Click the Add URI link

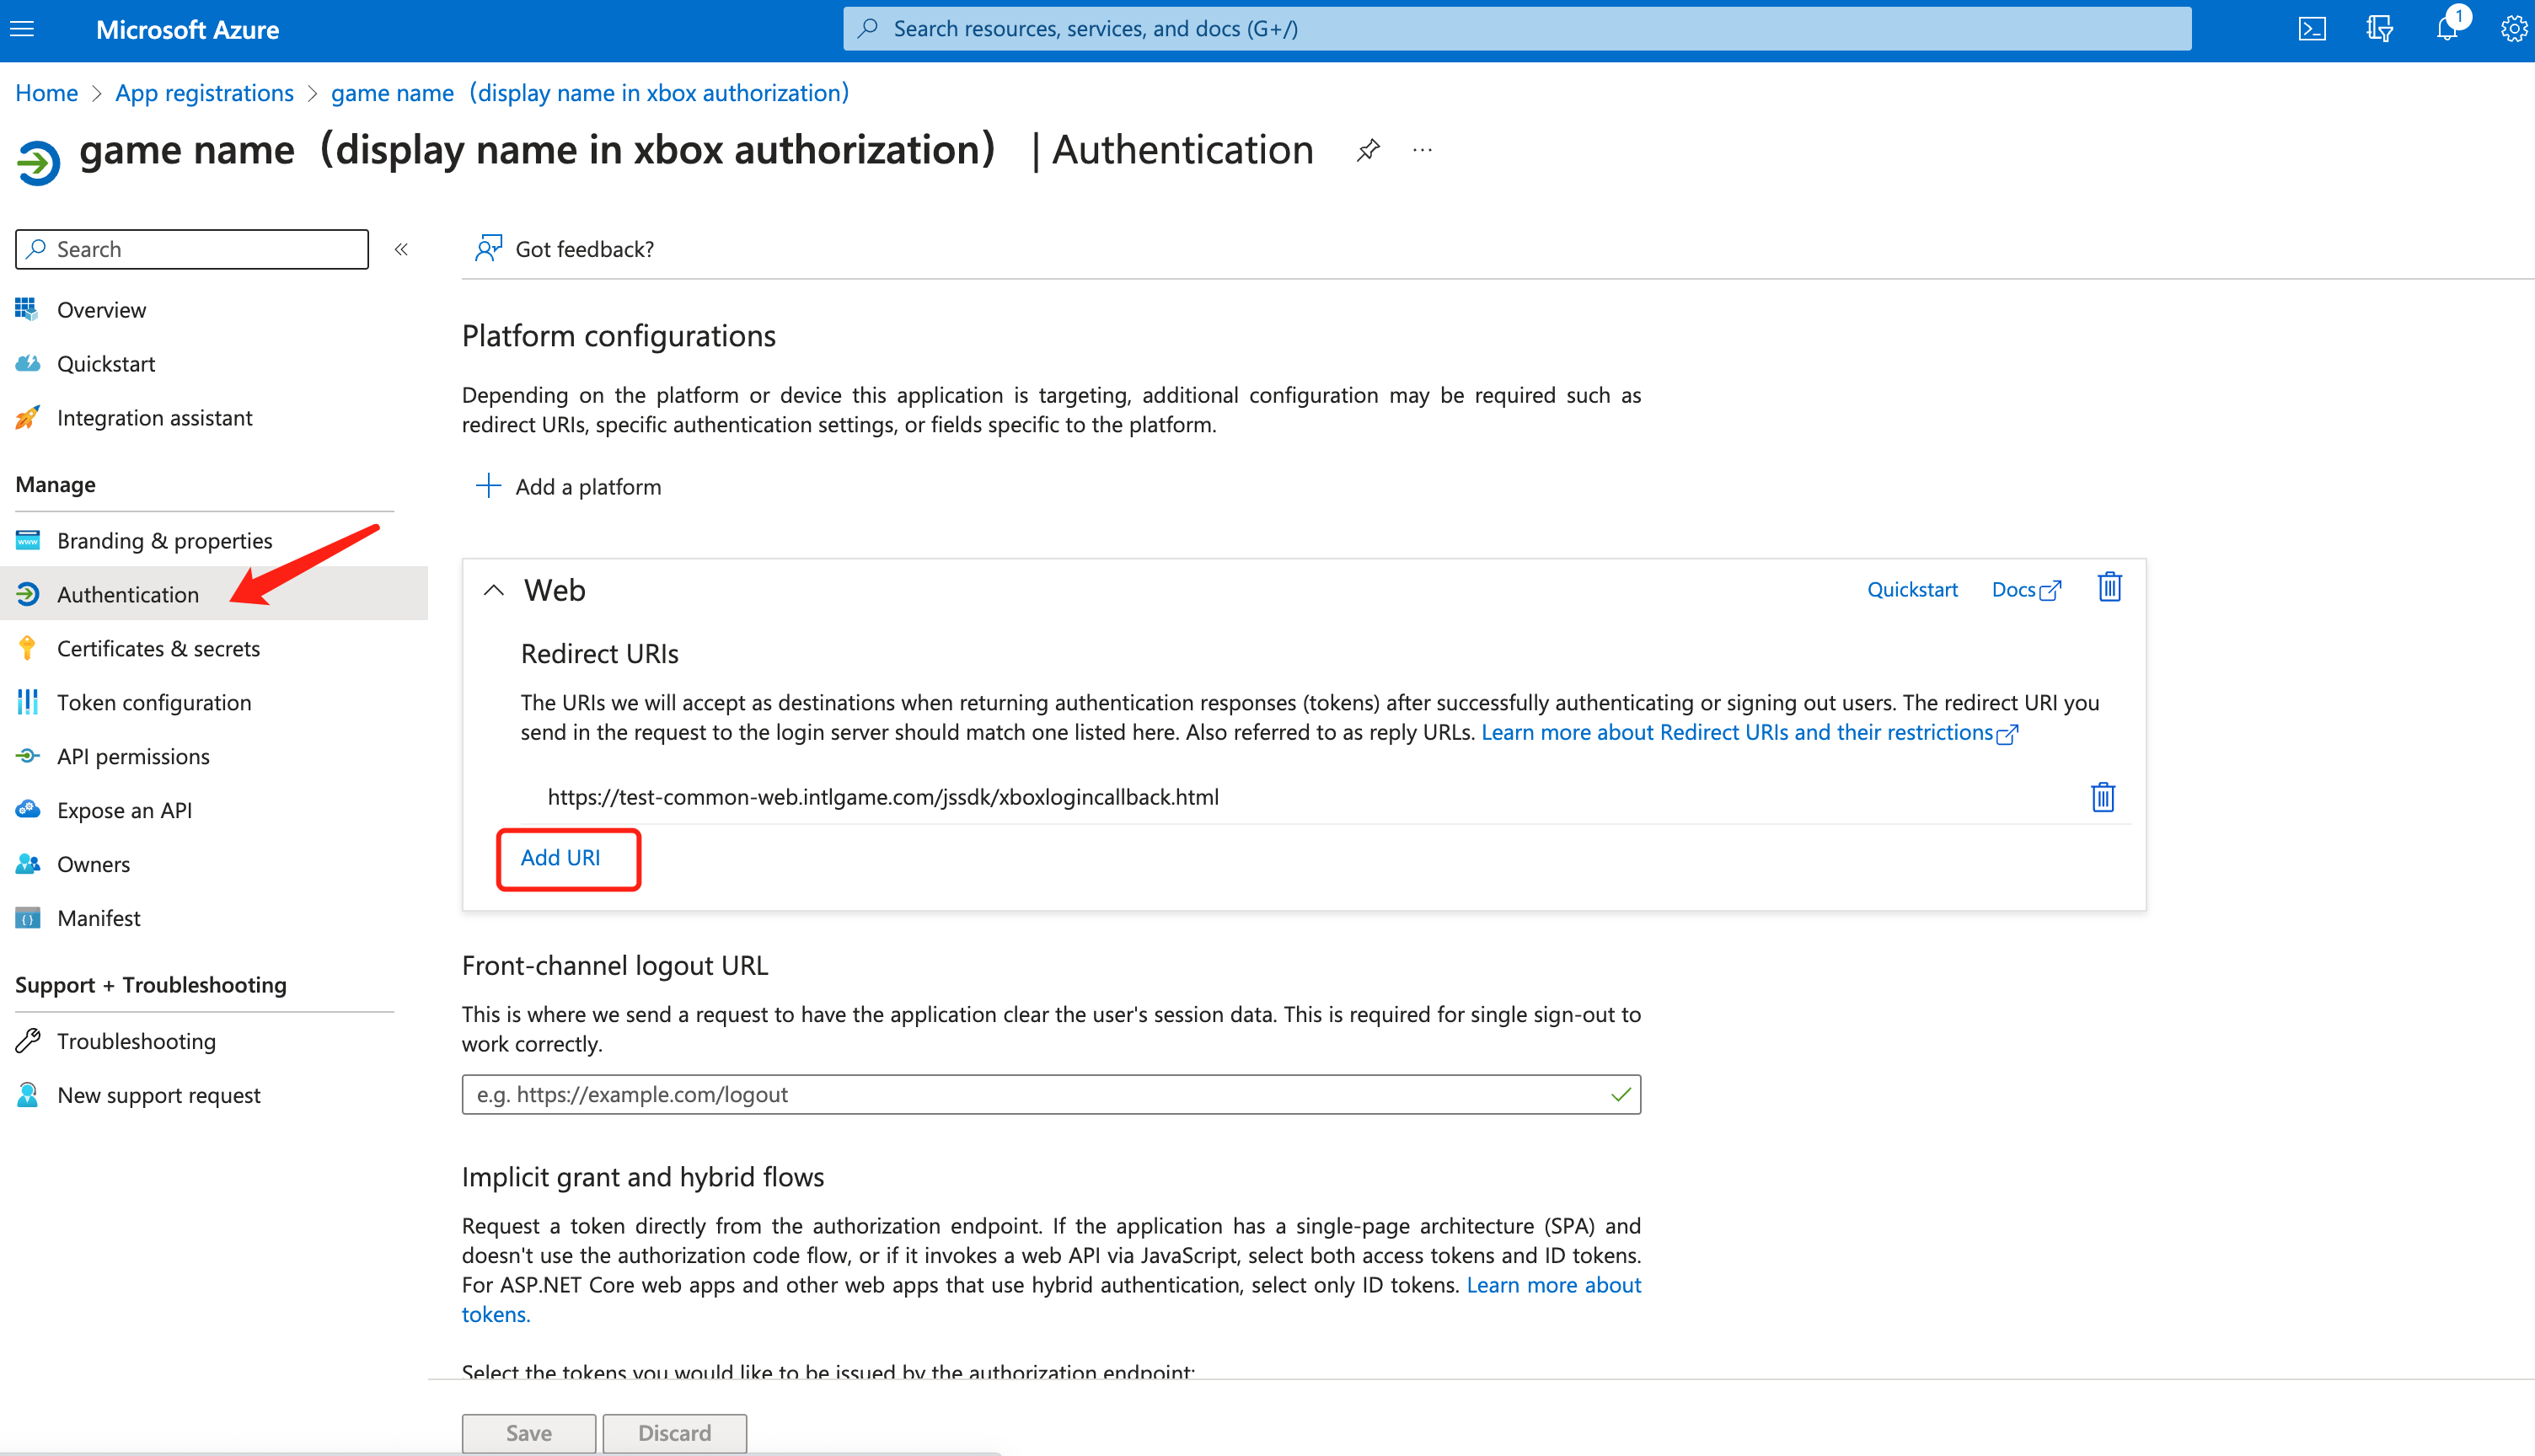[x=560, y=857]
